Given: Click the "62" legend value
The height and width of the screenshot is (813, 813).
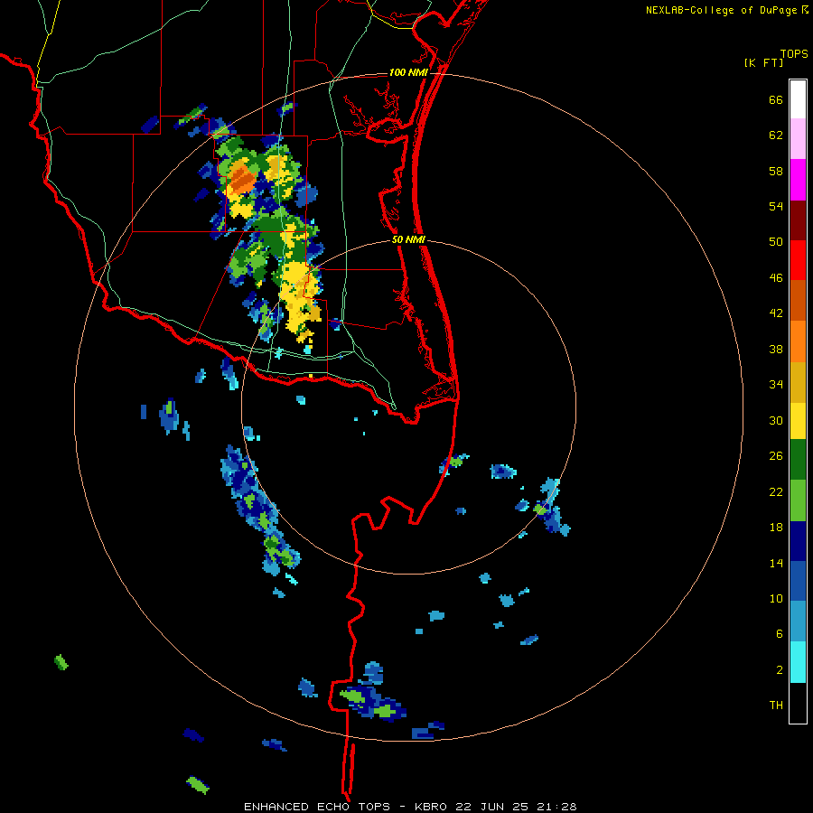Looking at the screenshot, I should 776,135.
